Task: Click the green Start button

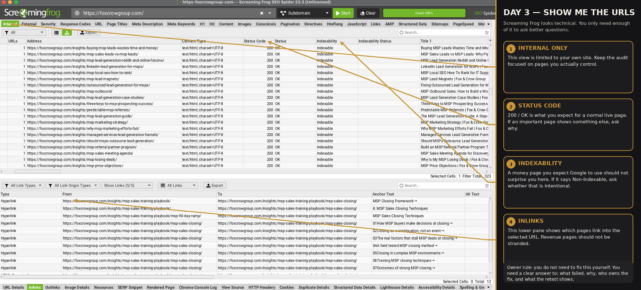Action: (x=343, y=13)
